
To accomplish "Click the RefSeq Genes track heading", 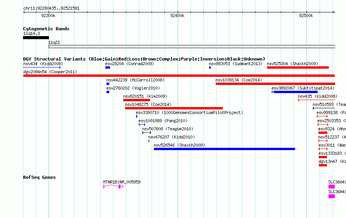I will [39, 177].
